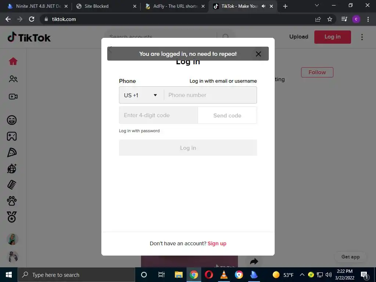376x282 pixels.
Task: Select the gaming controller category icon
Action: (12, 136)
